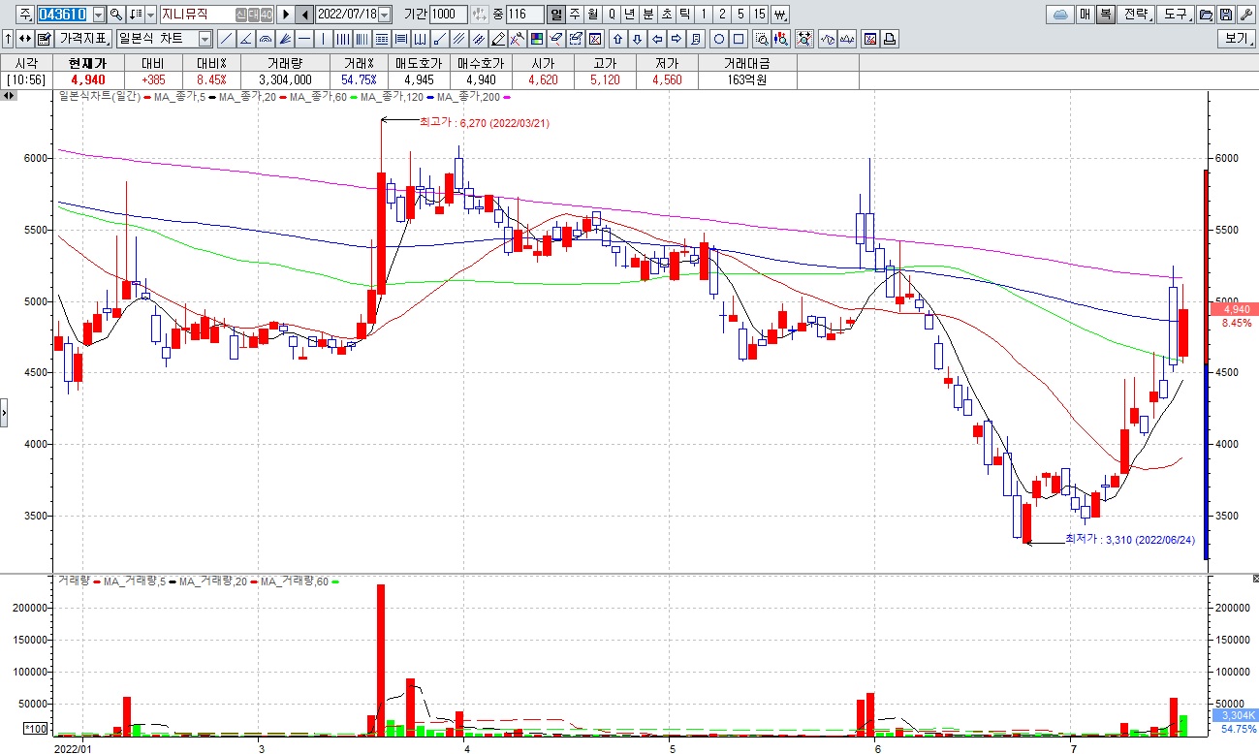The image size is (1259, 754).
Task: Click the up arrow button at far left
Action: (x=8, y=39)
